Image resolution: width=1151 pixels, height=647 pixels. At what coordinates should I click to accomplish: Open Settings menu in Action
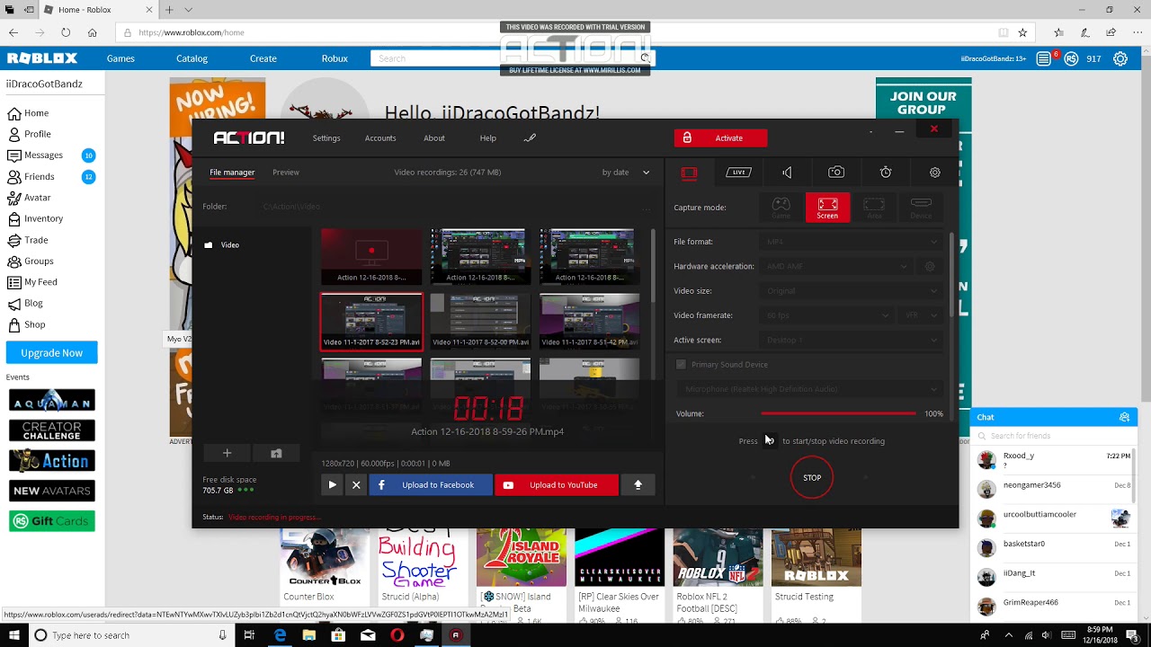click(326, 138)
